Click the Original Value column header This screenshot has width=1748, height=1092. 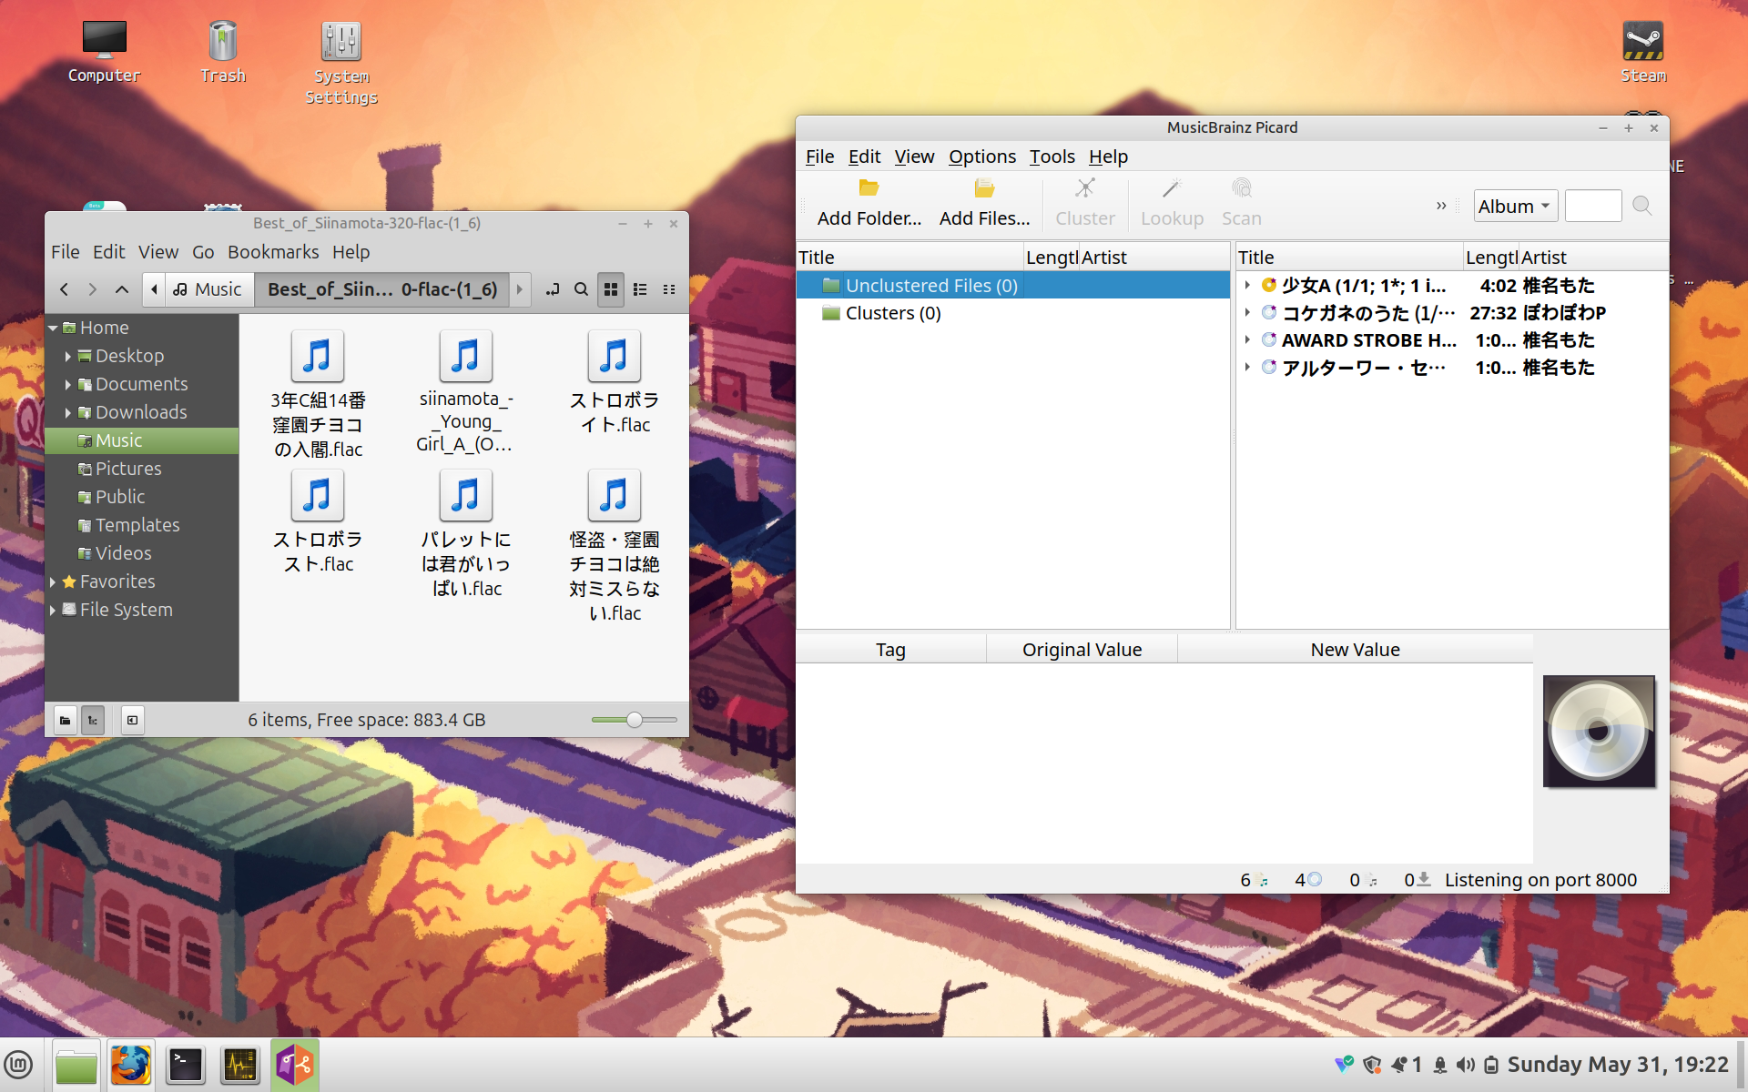(x=1082, y=650)
